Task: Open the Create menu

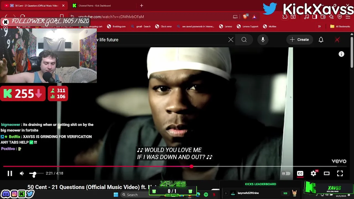Action: (300, 40)
